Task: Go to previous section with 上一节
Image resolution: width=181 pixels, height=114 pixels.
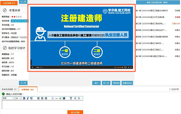Action: coord(23,2)
